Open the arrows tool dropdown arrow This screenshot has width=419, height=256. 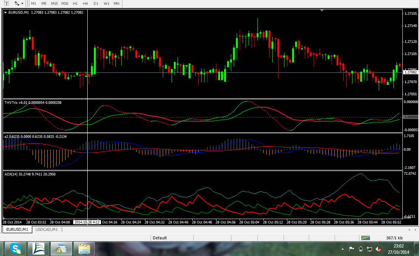(x=23, y=4)
